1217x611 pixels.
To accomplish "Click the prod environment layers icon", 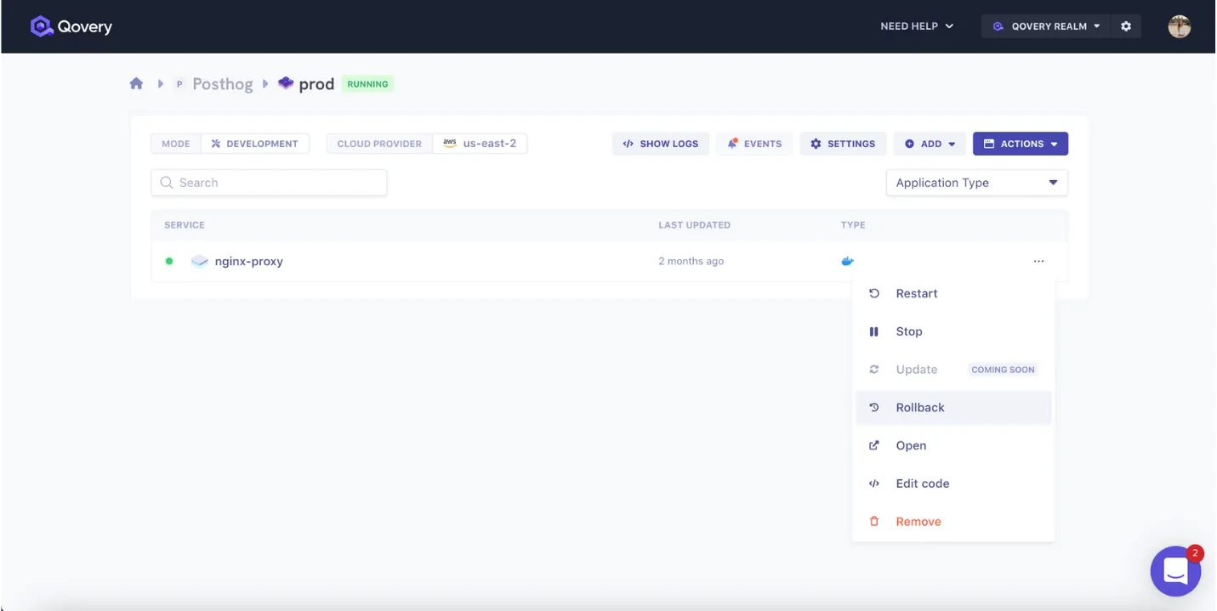I will [286, 83].
